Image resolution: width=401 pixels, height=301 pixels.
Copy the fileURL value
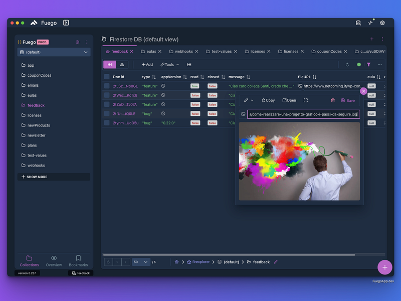click(x=268, y=100)
